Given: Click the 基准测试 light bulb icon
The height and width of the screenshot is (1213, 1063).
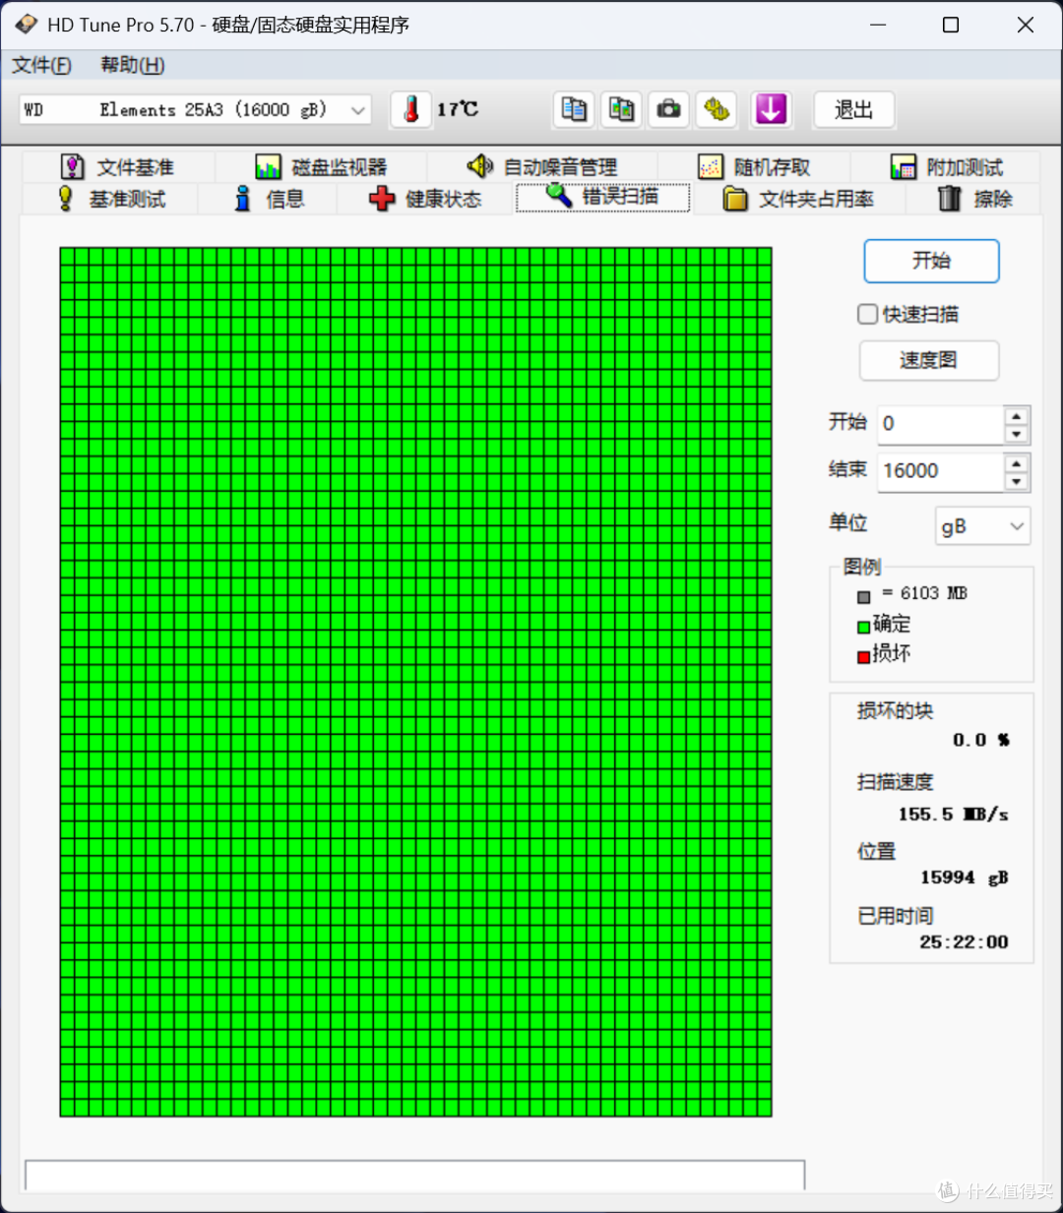Looking at the screenshot, I should pos(65,199).
